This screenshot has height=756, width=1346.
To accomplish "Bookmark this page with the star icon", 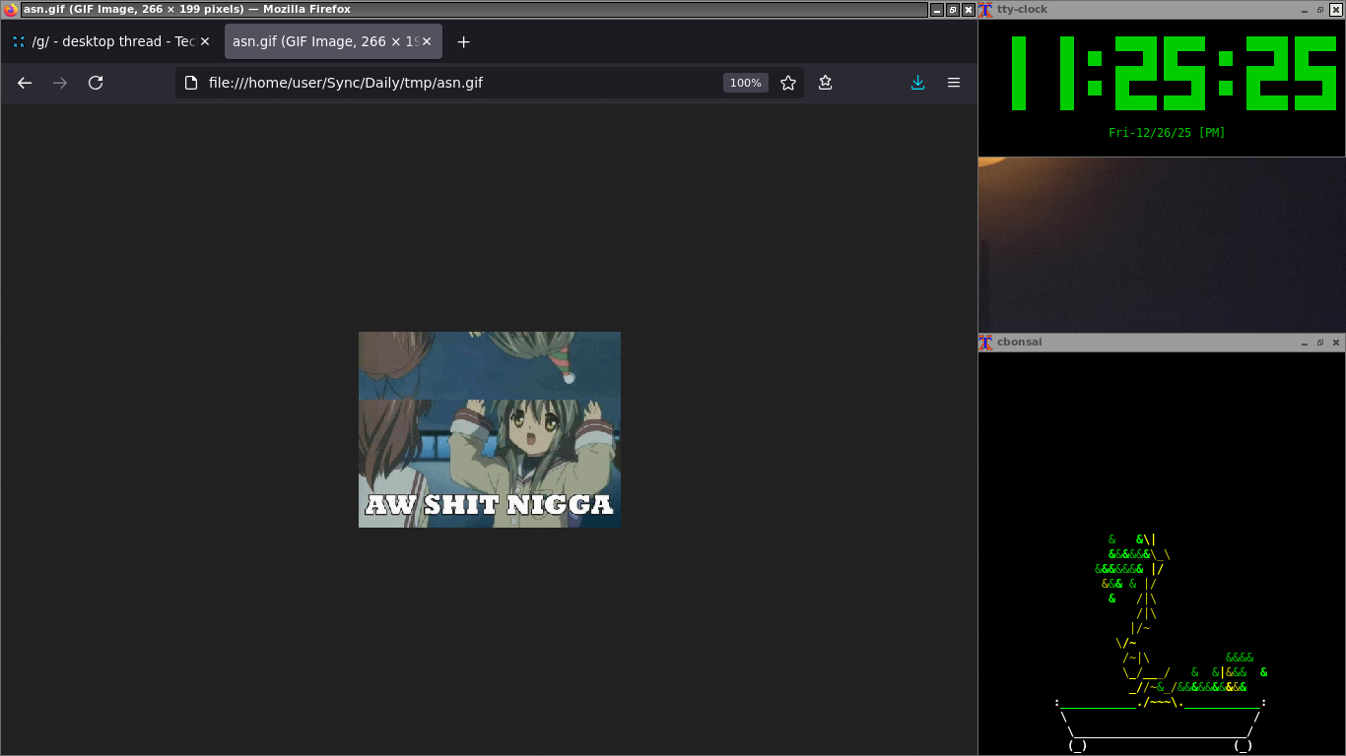I will (788, 83).
